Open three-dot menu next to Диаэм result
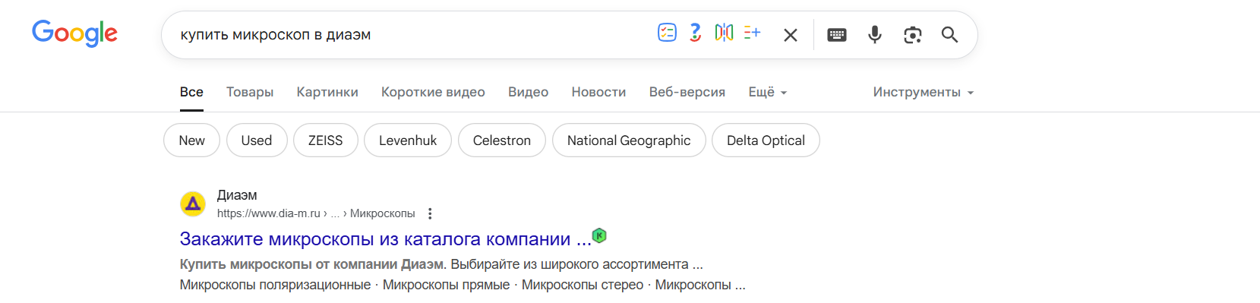Image resolution: width=1260 pixels, height=303 pixels. [430, 213]
